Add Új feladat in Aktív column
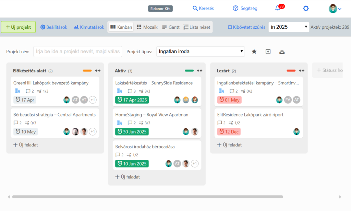This screenshot has height=211, width=351. (x=128, y=177)
